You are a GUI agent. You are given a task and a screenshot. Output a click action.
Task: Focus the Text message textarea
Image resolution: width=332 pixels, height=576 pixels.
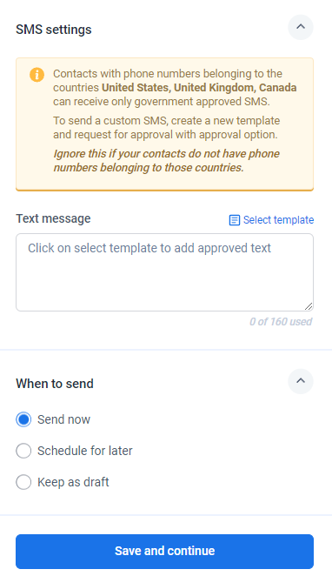pyautogui.click(x=165, y=272)
